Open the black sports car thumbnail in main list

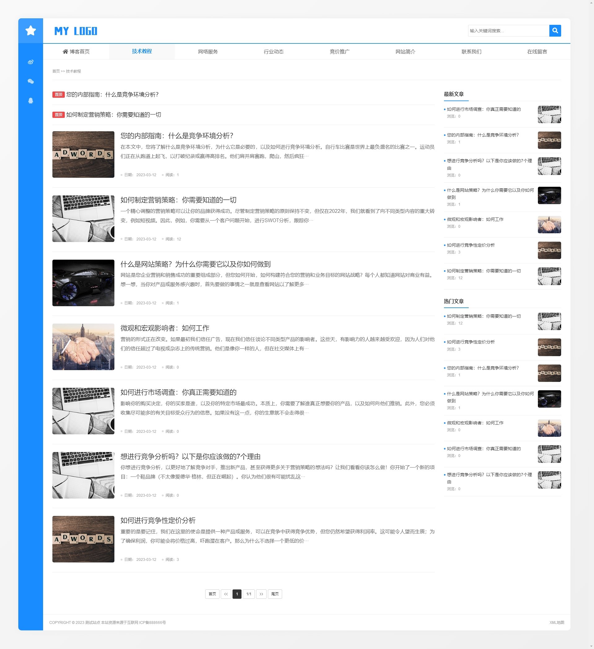coord(83,283)
